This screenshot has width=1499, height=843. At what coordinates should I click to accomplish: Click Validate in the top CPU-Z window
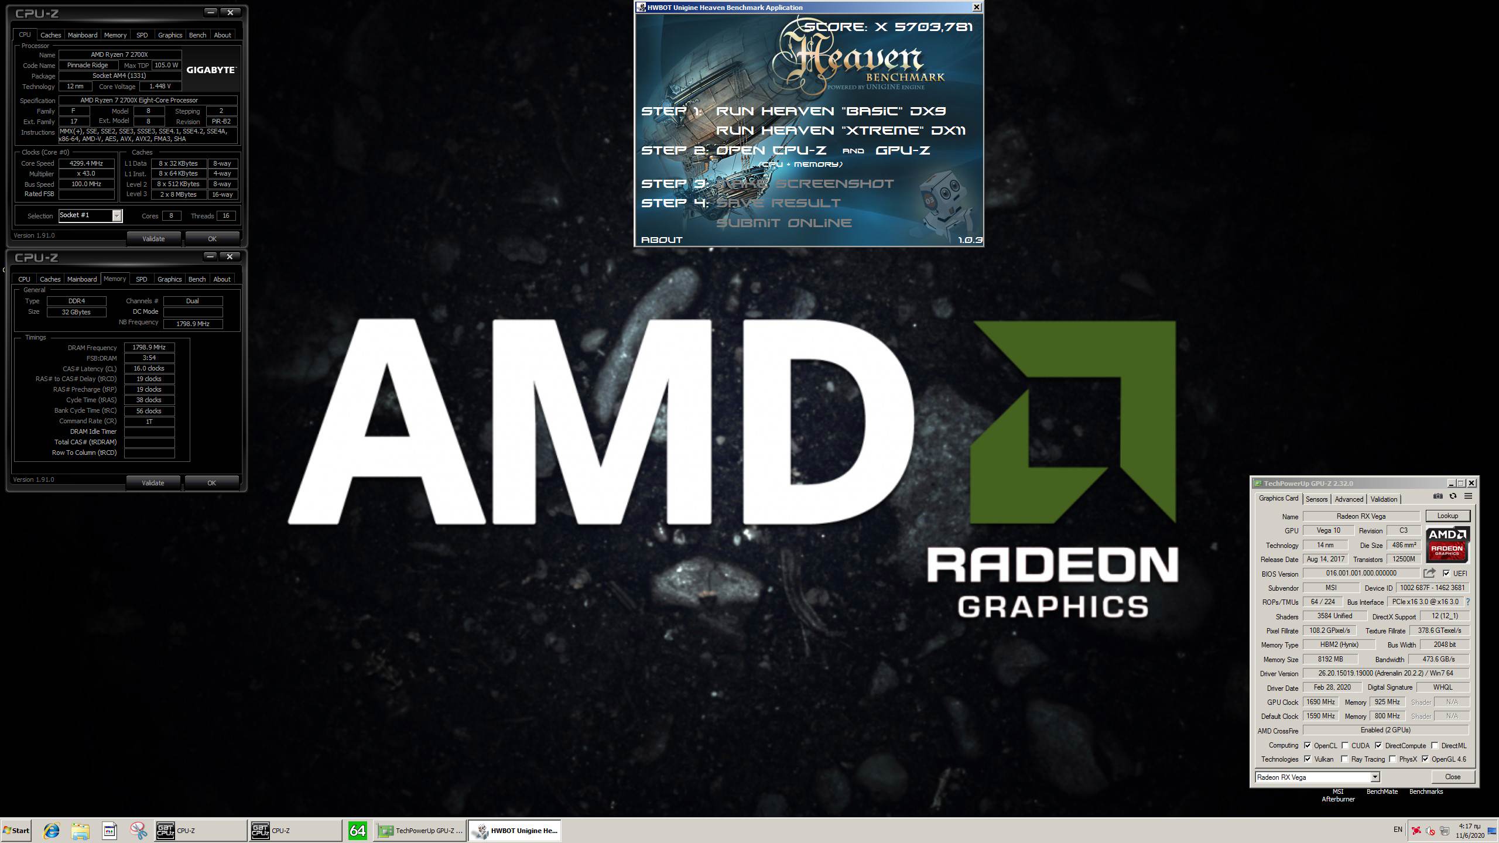153,239
